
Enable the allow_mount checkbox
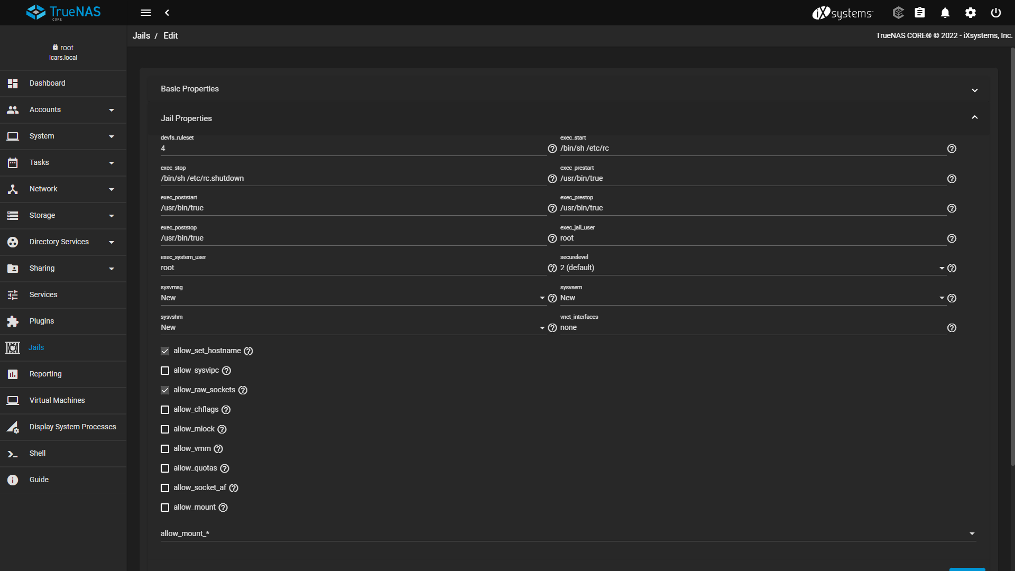tap(165, 508)
